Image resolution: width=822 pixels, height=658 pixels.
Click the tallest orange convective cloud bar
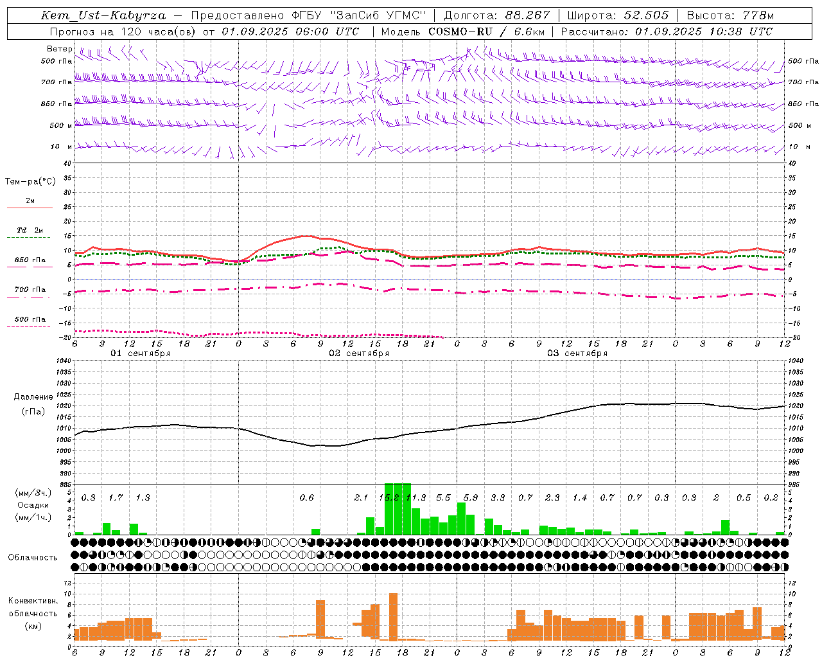(394, 617)
